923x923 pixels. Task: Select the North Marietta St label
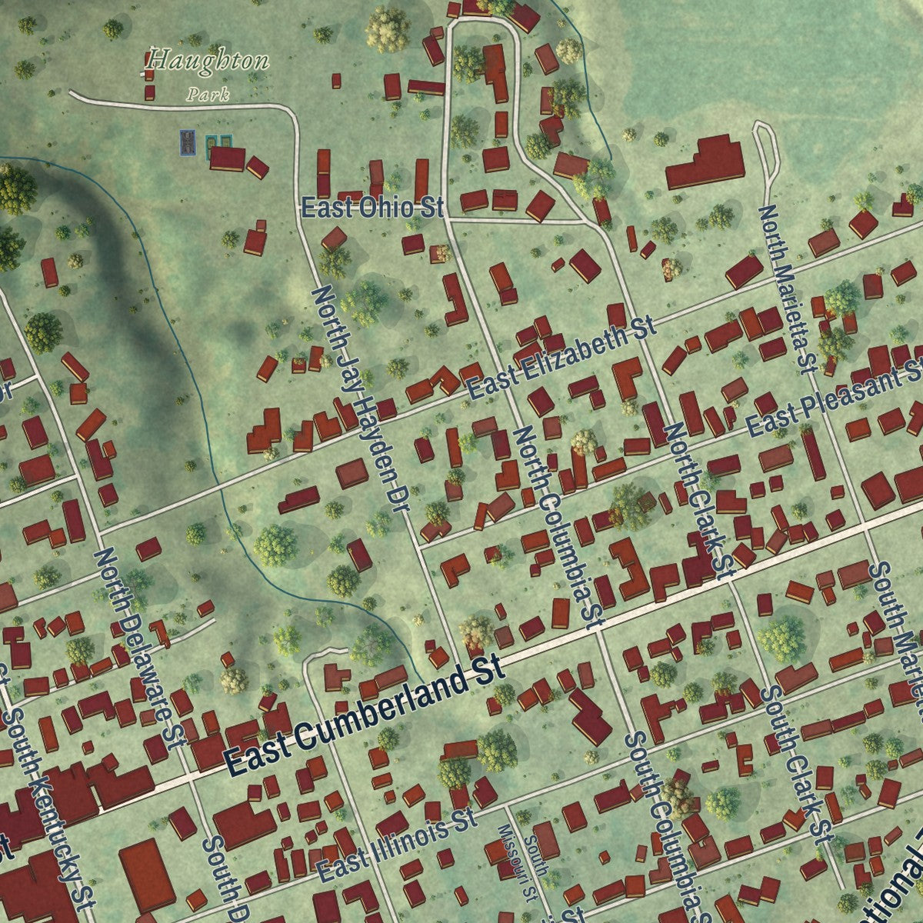tap(787, 288)
